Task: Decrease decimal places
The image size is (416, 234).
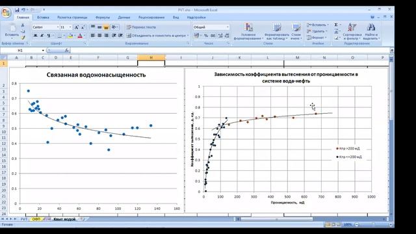Action: (x=227, y=35)
